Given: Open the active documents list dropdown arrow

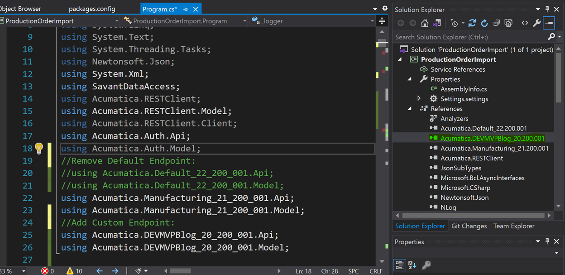Looking at the screenshot, I should (x=375, y=9).
